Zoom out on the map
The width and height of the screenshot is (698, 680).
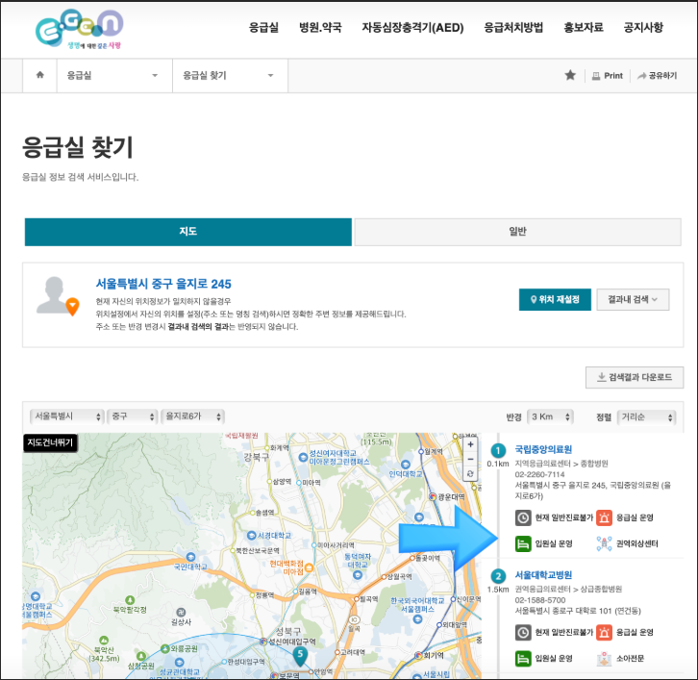point(469,460)
